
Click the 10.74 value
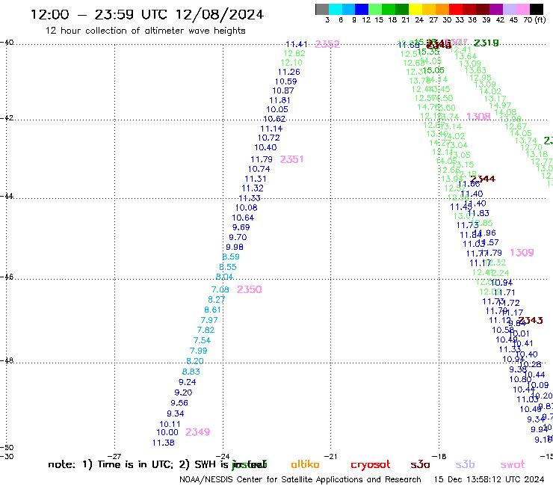(x=259, y=169)
